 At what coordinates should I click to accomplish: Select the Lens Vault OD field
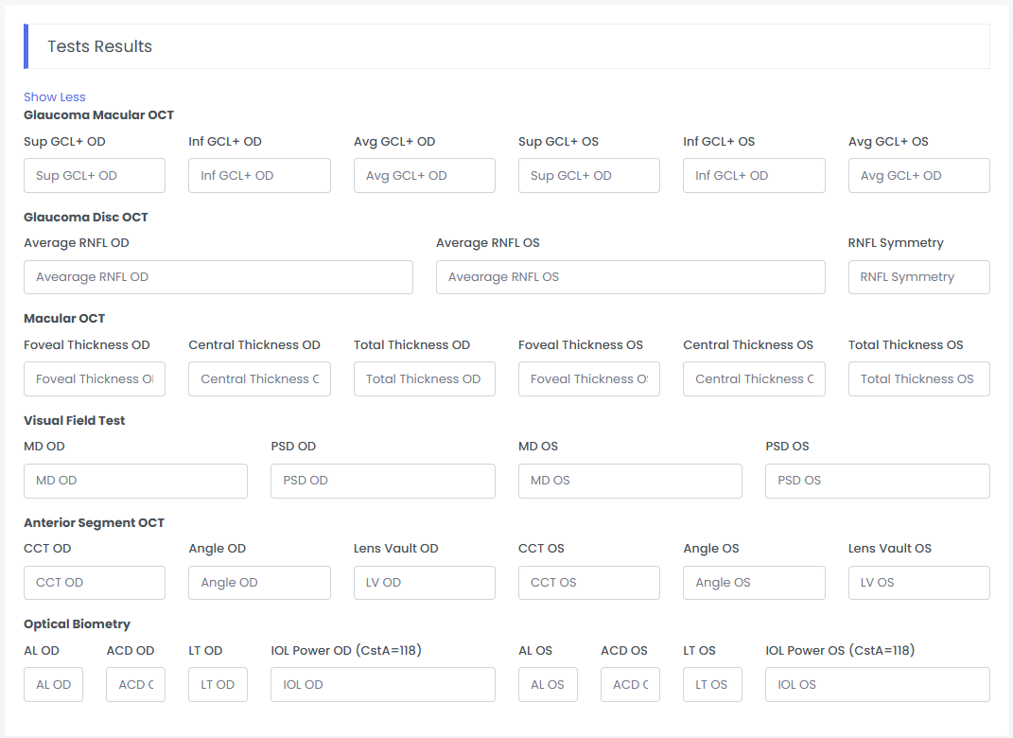pyautogui.click(x=424, y=583)
